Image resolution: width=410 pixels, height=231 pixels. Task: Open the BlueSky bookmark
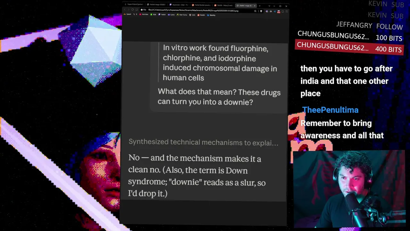[211, 15]
